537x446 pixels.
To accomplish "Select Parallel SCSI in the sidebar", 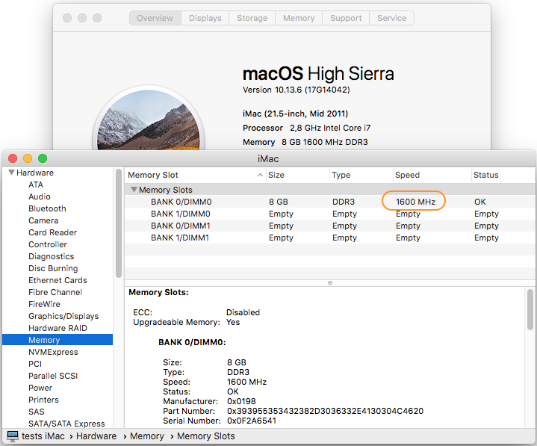I will click(53, 376).
